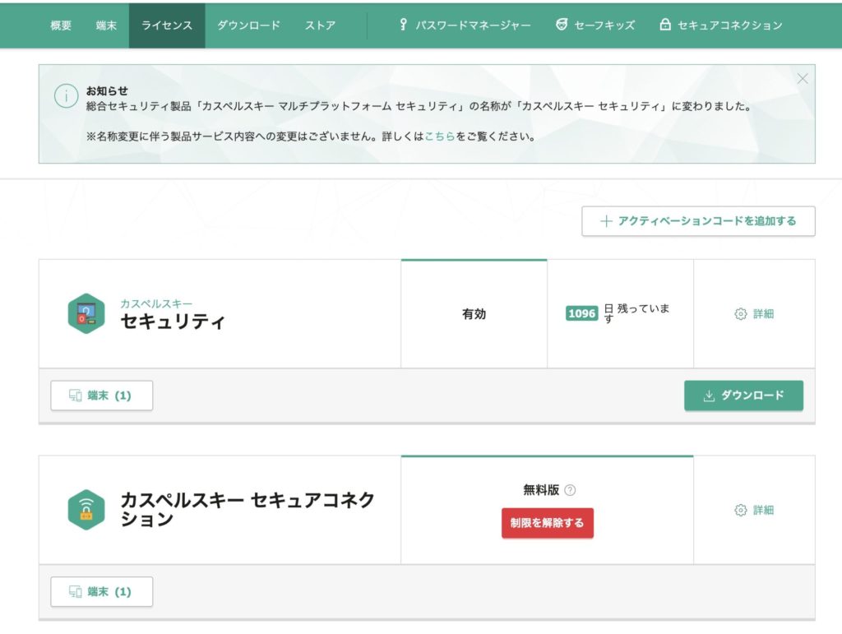Click the Secure Connection Wi-Fi lock icon
Image resolution: width=842 pixels, height=634 pixels.
point(86,510)
